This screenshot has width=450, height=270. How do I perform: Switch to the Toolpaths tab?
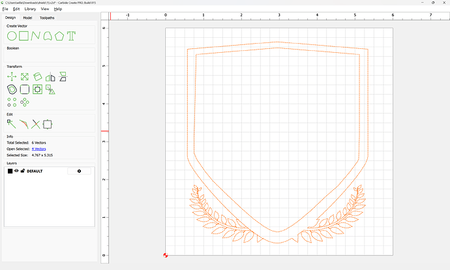[x=47, y=18]
